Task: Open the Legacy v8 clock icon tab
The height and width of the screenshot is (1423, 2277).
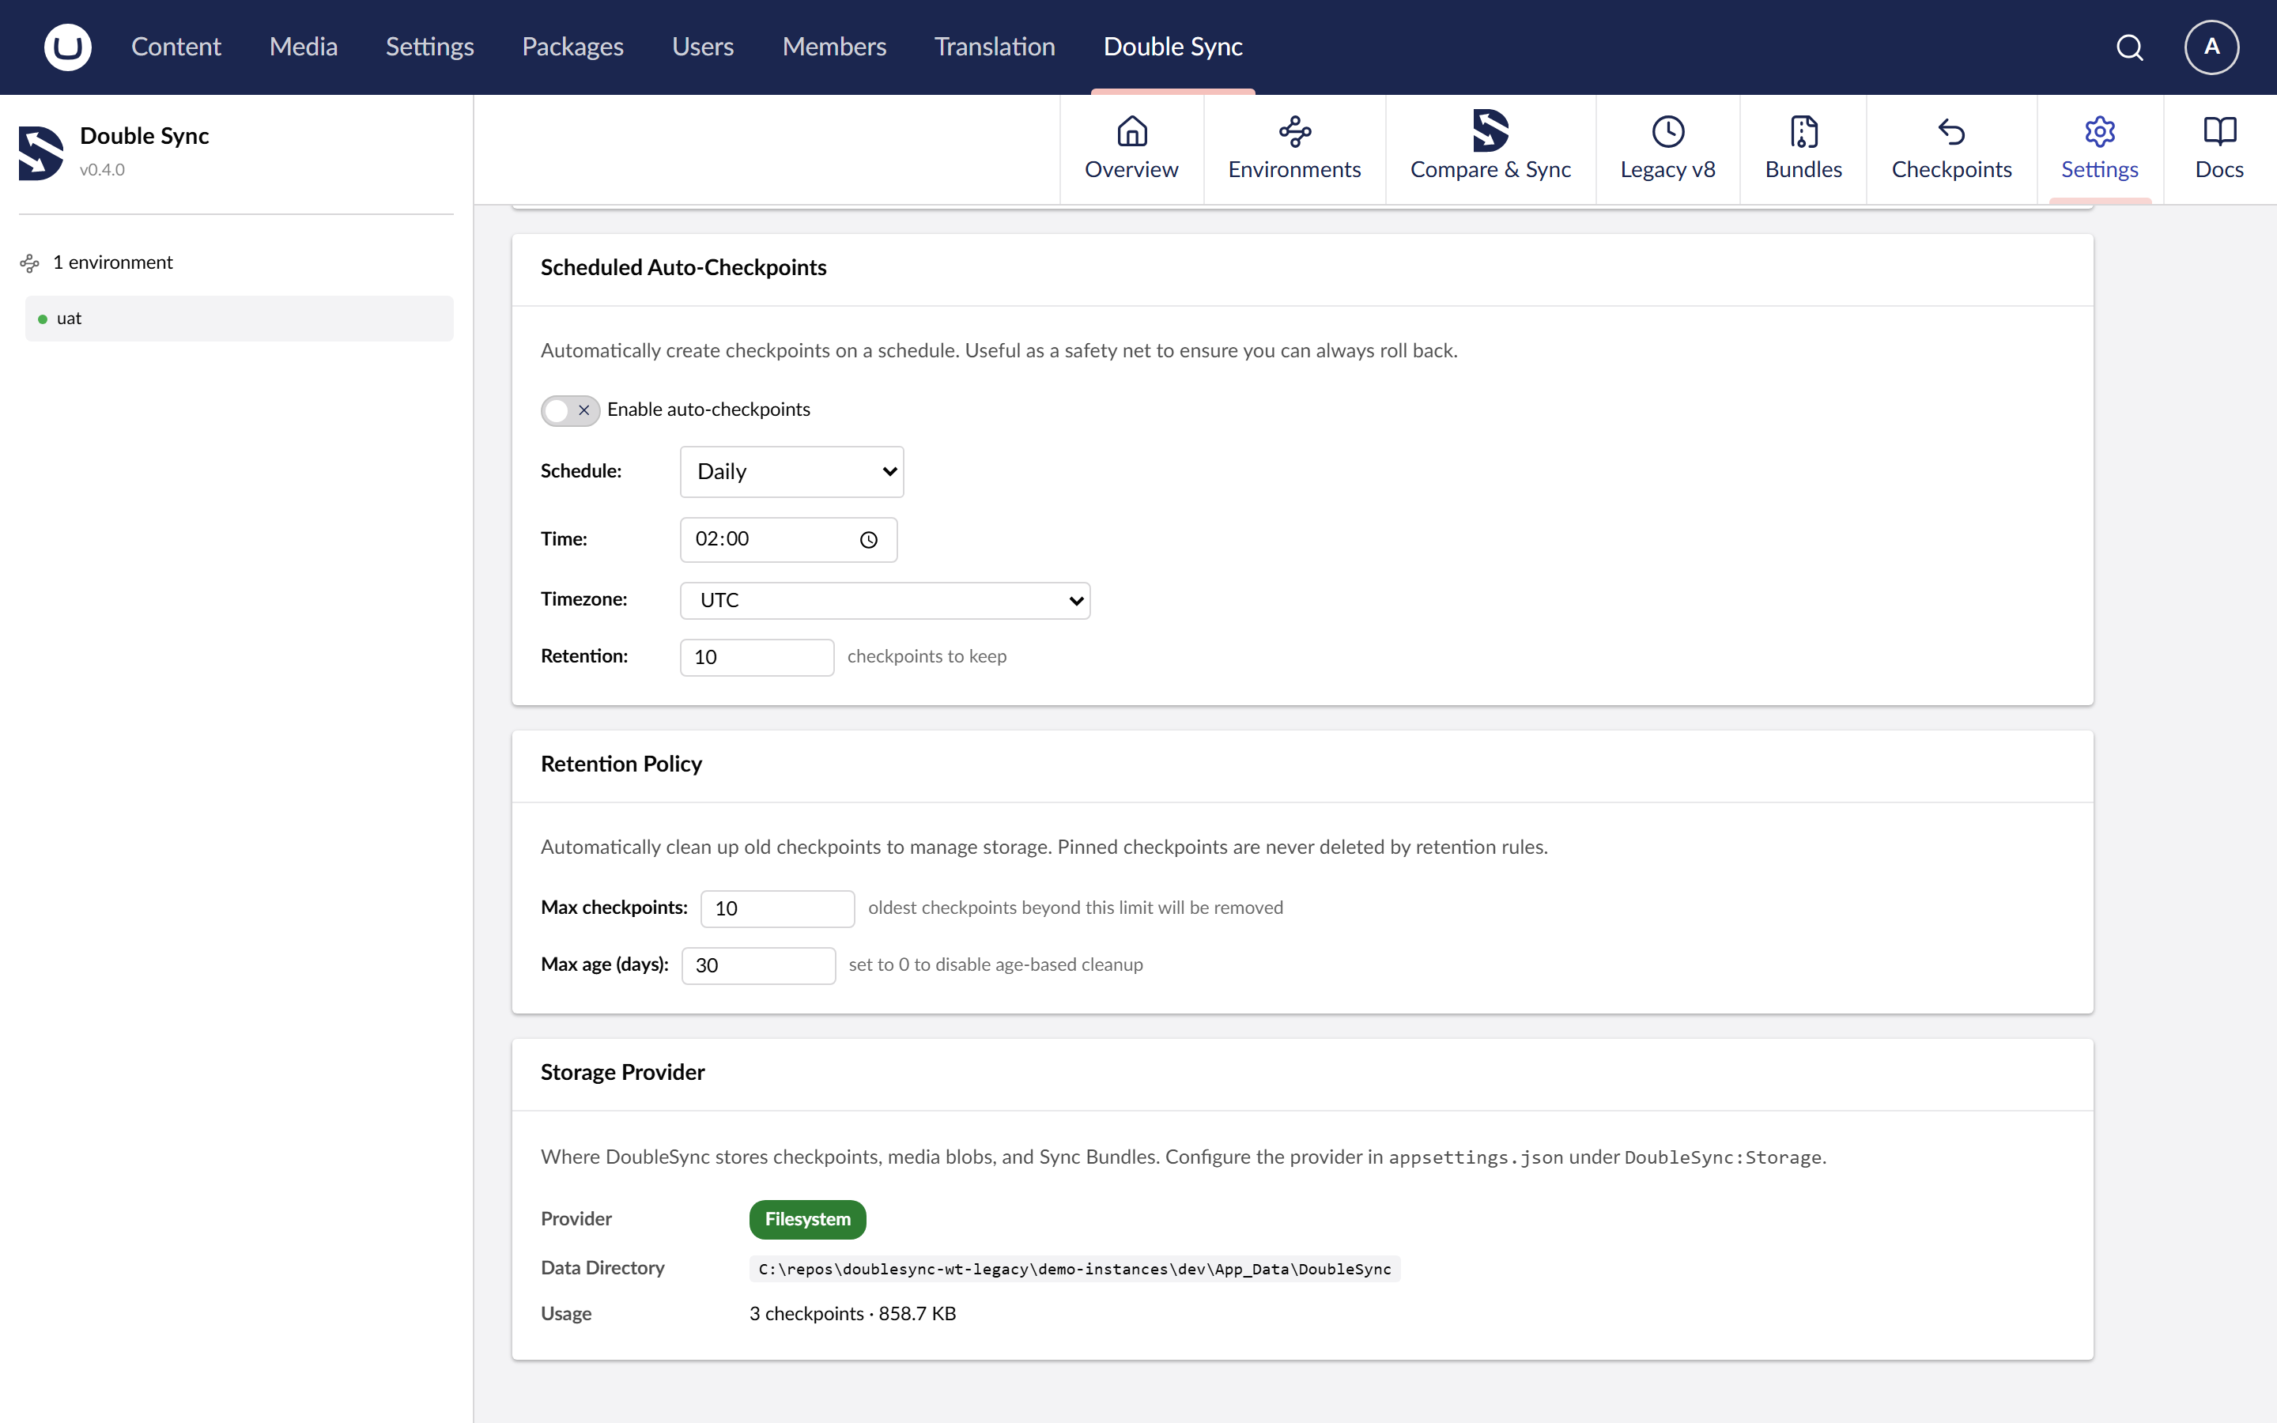Action: (1667, 149)
